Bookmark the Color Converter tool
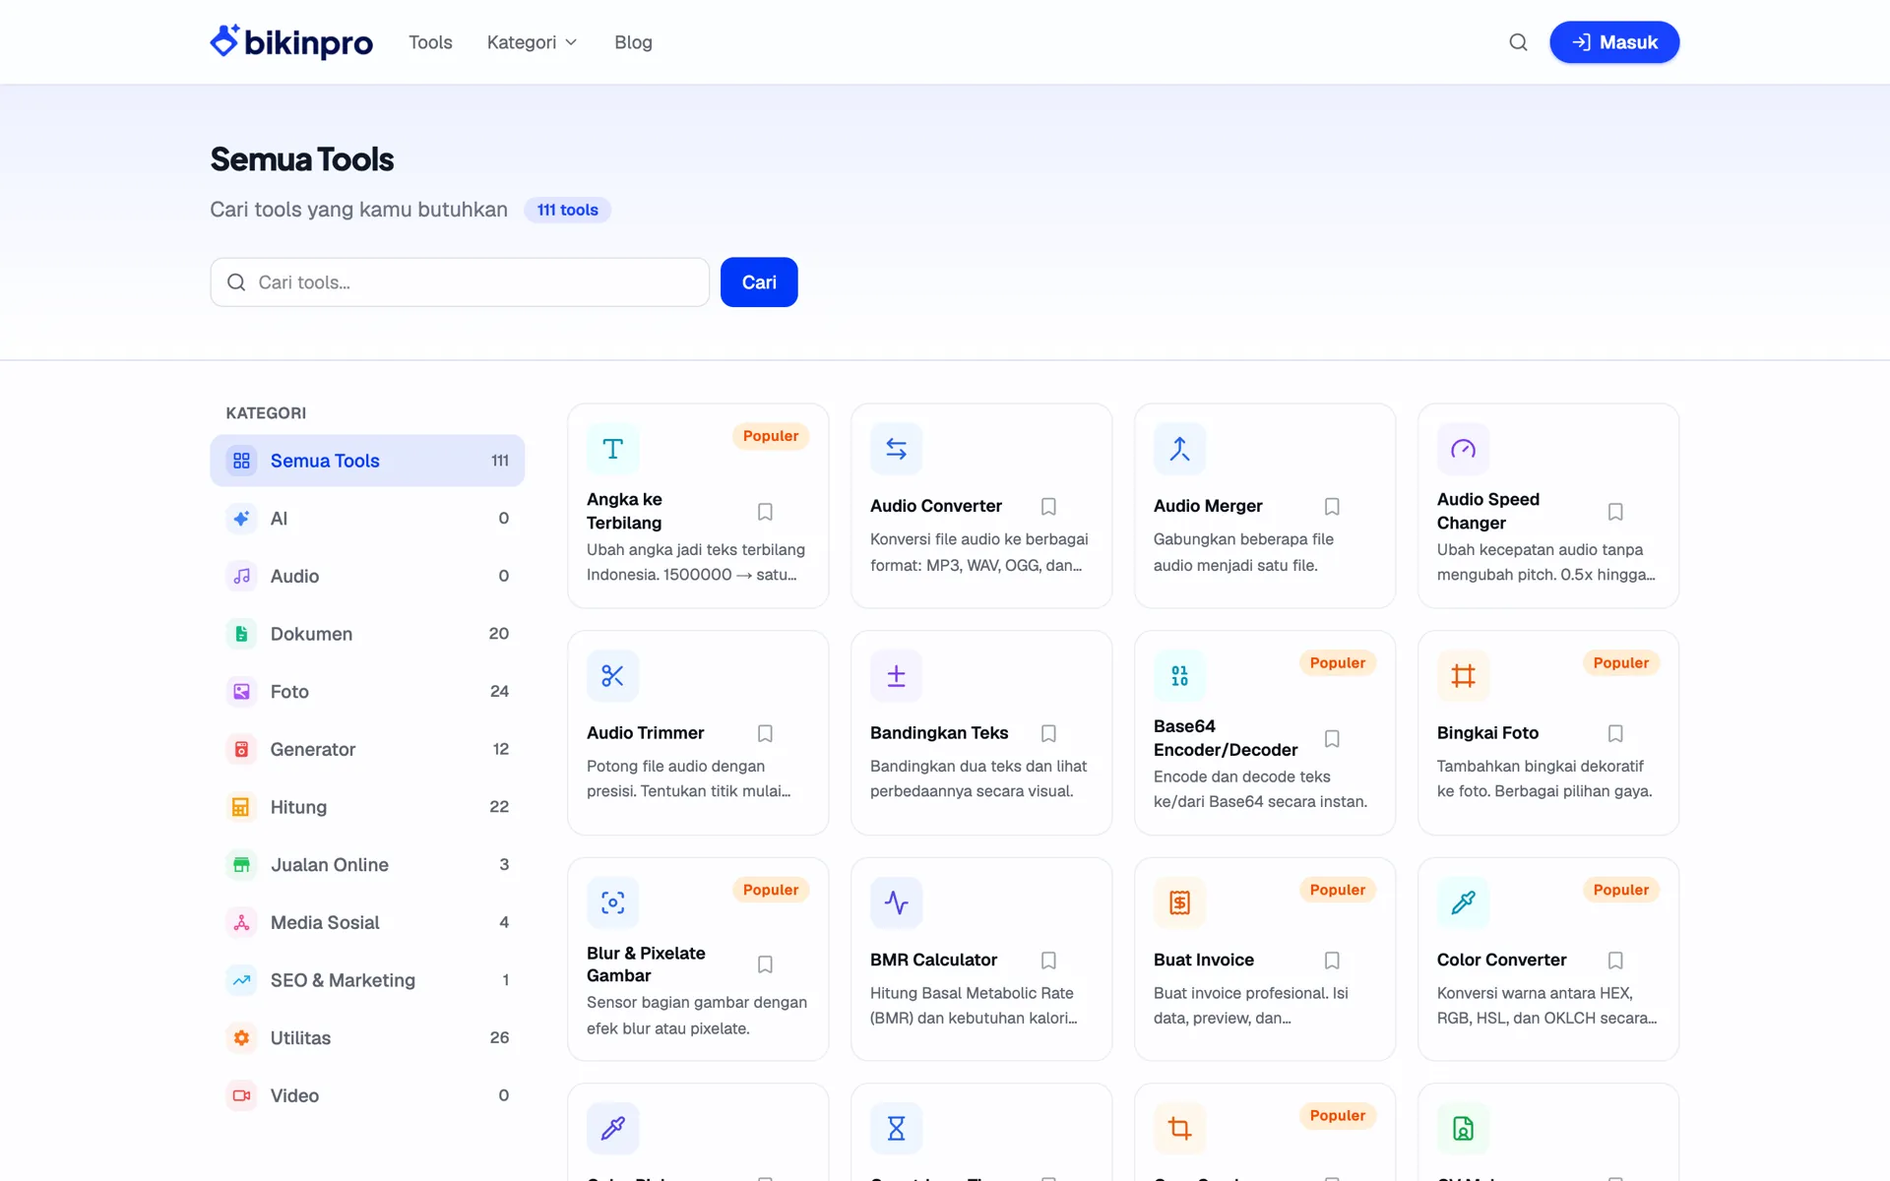The width and height of the screenshot is (1890, 1181). pyautogui.click(x=1615, y=960)
